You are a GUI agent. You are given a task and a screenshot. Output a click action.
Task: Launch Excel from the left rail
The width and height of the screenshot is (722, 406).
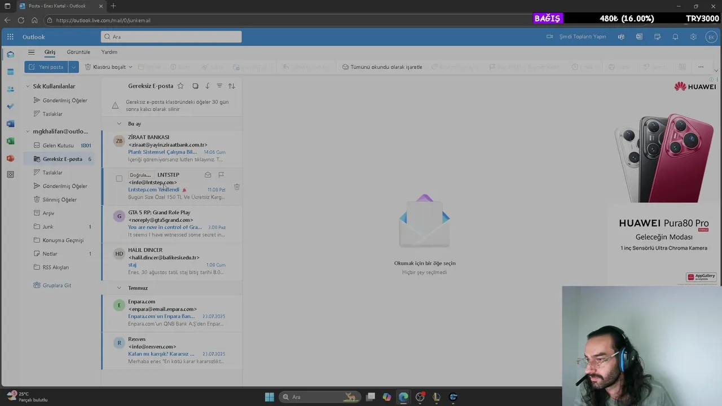10,141
